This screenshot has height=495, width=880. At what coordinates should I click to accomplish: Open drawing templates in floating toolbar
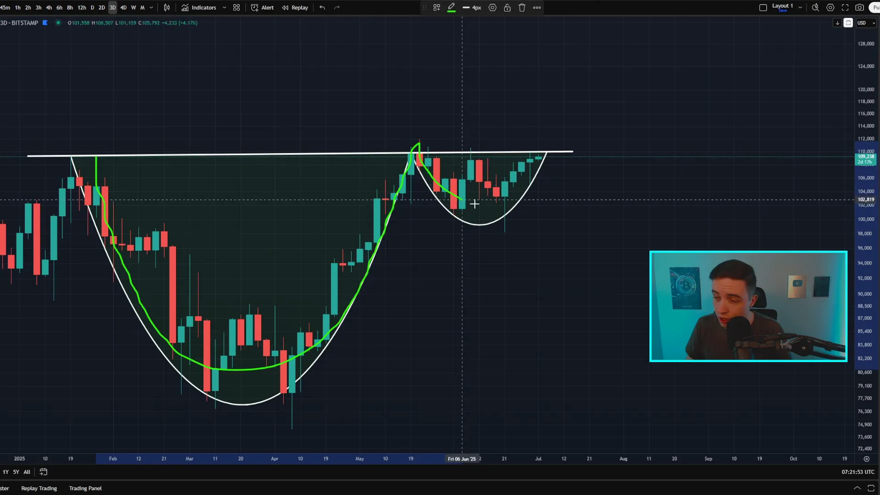click(437, 8)
